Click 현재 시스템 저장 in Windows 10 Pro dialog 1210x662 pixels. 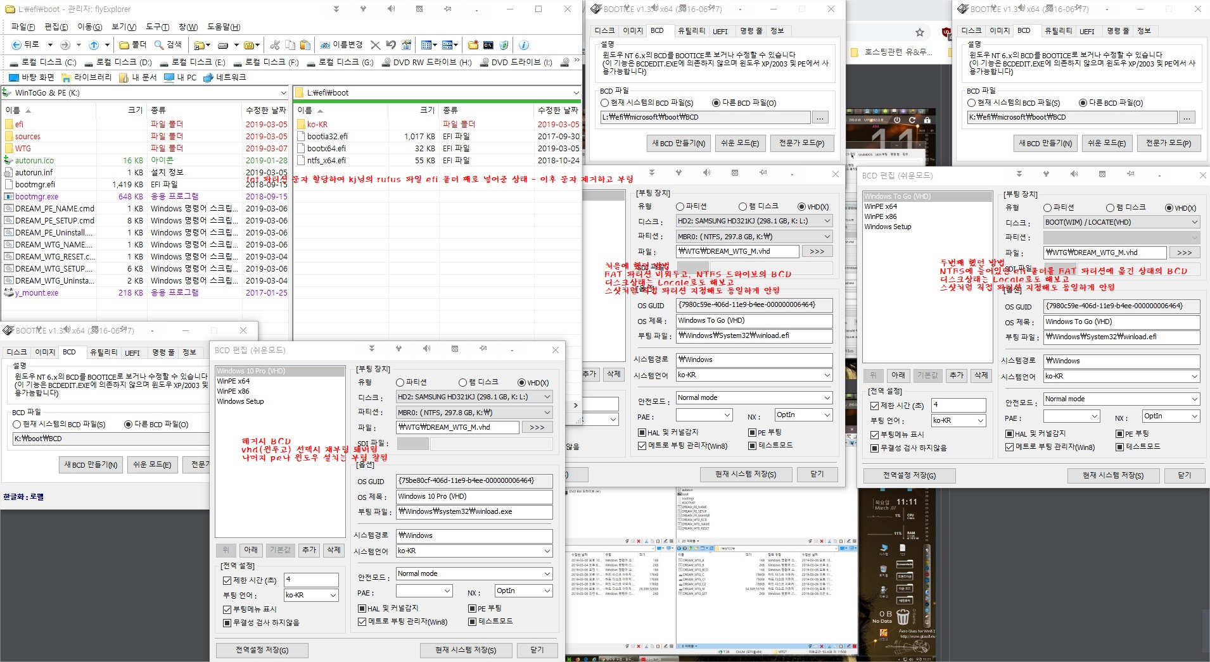466,650
